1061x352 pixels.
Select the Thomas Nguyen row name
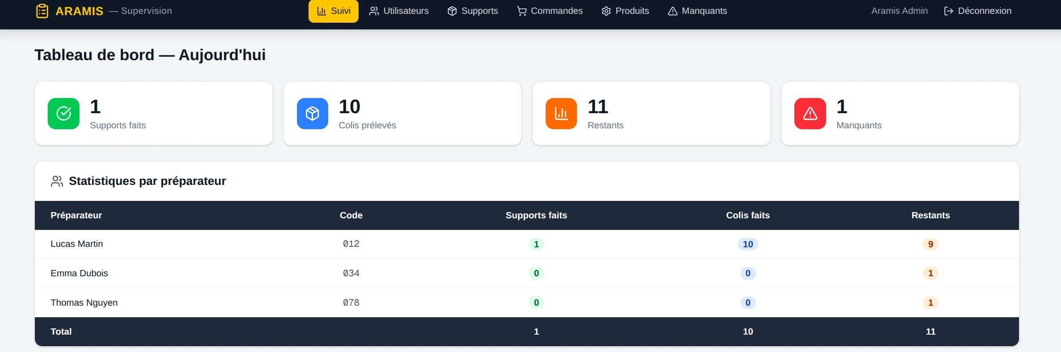click(x=84, y=303)
